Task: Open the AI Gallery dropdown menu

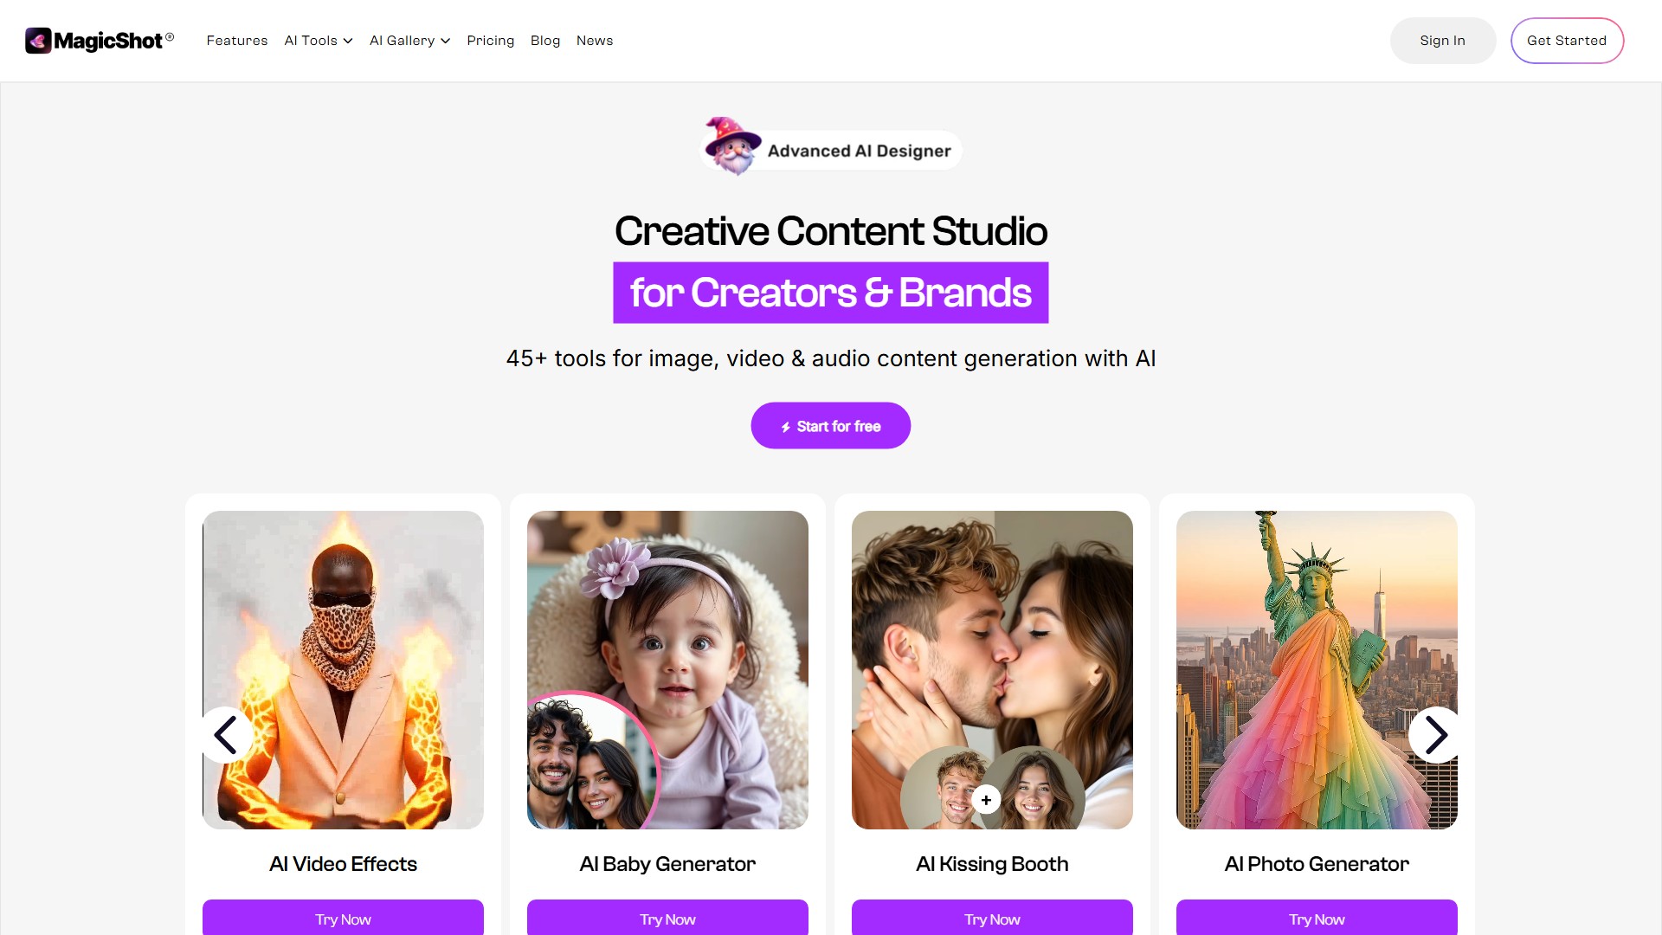Action: point(409,41)
